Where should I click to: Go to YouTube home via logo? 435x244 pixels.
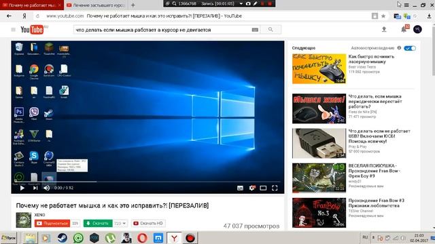32,30
